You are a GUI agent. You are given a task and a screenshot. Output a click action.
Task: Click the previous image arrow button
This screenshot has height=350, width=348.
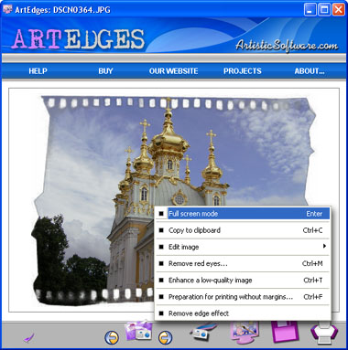(112, 337)
